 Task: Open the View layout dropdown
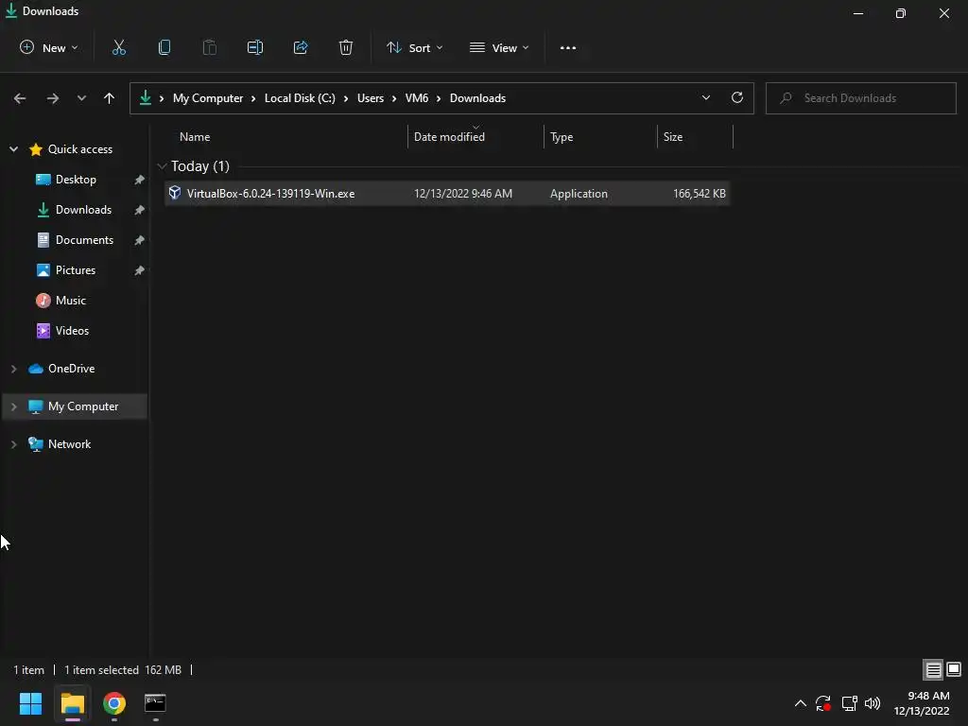click(x=499, y=47)
